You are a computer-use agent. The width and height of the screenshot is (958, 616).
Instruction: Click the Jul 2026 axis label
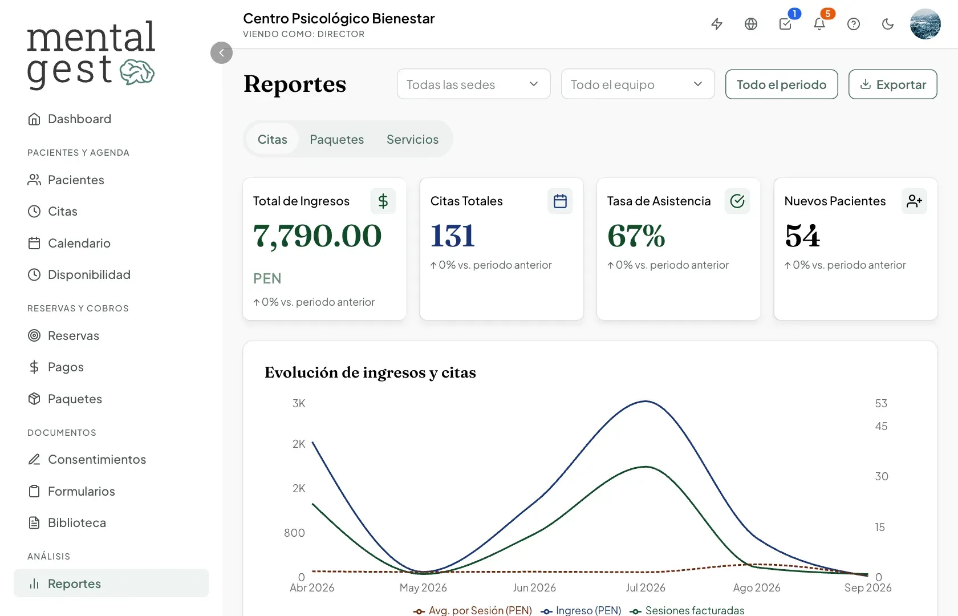646,587
